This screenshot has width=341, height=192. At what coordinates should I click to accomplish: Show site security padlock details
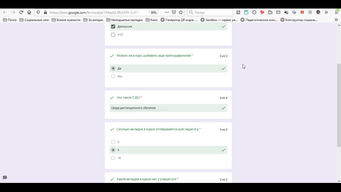coord(45,12)
